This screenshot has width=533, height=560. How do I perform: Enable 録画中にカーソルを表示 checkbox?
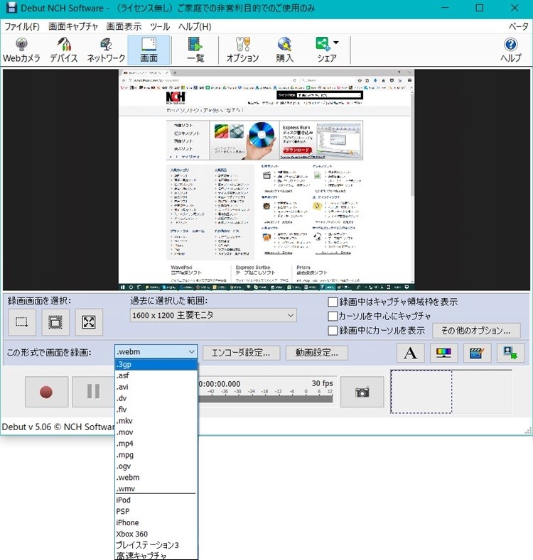333,330
